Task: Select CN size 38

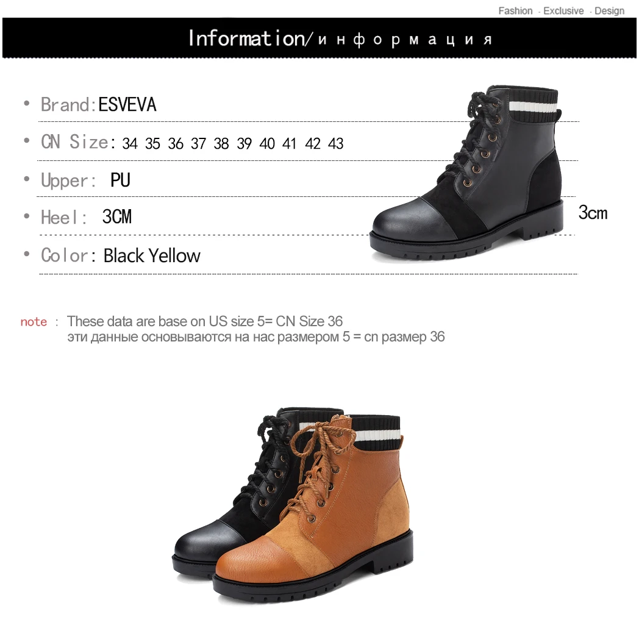Action: (x=221, y=143)
